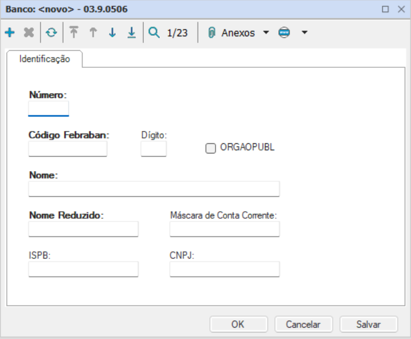Click the Salvar button
The image size is (411, 339).
click(x=369, y=325)
